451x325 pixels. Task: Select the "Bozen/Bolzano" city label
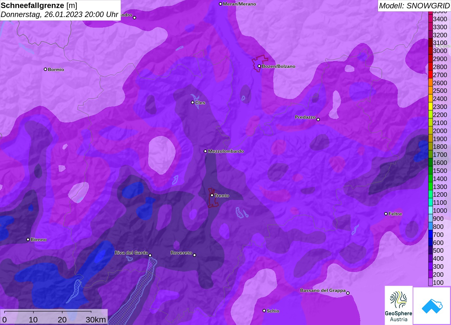click(x=279, y=66)
